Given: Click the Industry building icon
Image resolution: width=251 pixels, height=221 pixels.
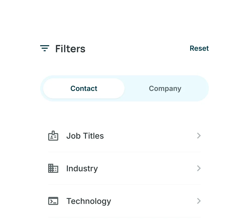Looking at the screenshot, I should pyautogui.click(x=53, y=168).
